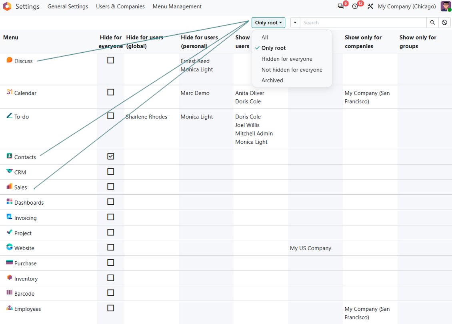Check Hide for everyone on Barcode
The width and height of the screenshot is (452, 324).
click(111, 292)
